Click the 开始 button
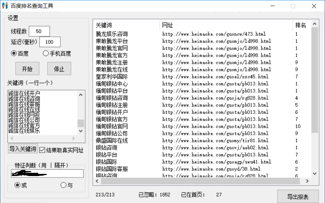Viewport: 325px width, 203px height. (x=27, y=69)
